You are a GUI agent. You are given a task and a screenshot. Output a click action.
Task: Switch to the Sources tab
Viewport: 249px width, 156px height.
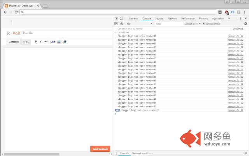tap(159, 18)
